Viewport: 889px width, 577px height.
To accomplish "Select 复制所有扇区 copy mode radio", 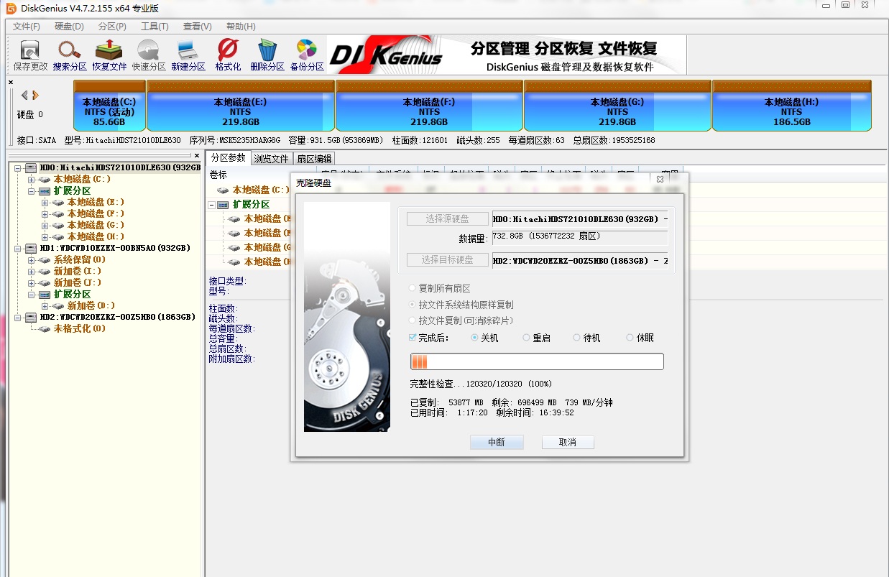I will [413, 288].
